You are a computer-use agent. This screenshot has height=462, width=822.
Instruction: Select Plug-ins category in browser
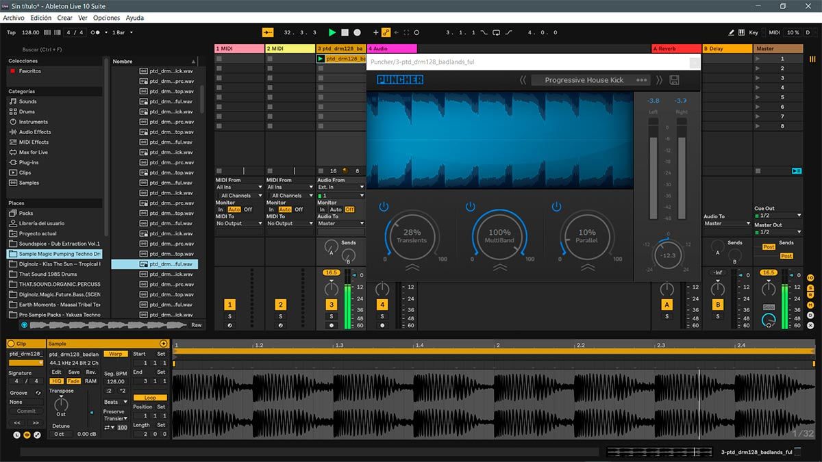[x=29, y=162]
